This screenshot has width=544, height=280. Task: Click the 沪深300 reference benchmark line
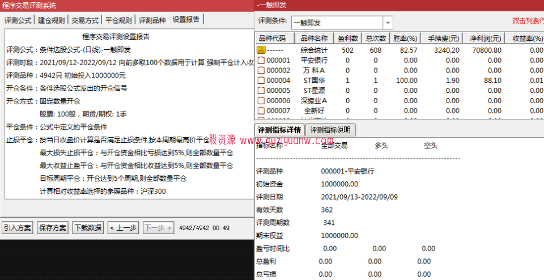point(103,192)
